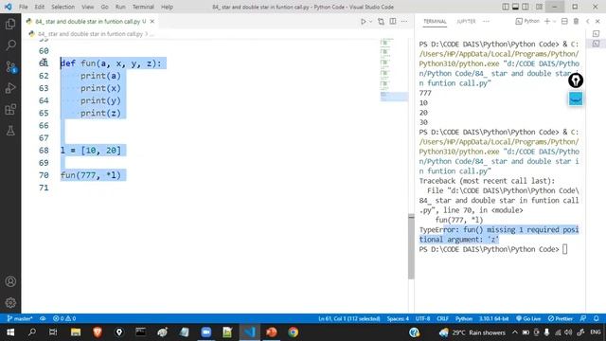
Task: Open Zoom from the Windows taskbar
Action: (206, 332)
